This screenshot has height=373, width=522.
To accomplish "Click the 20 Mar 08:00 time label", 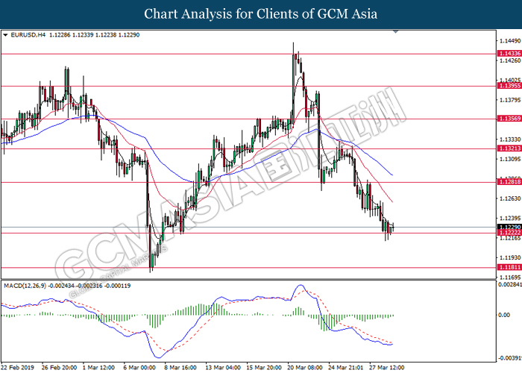I will point(304,368).
